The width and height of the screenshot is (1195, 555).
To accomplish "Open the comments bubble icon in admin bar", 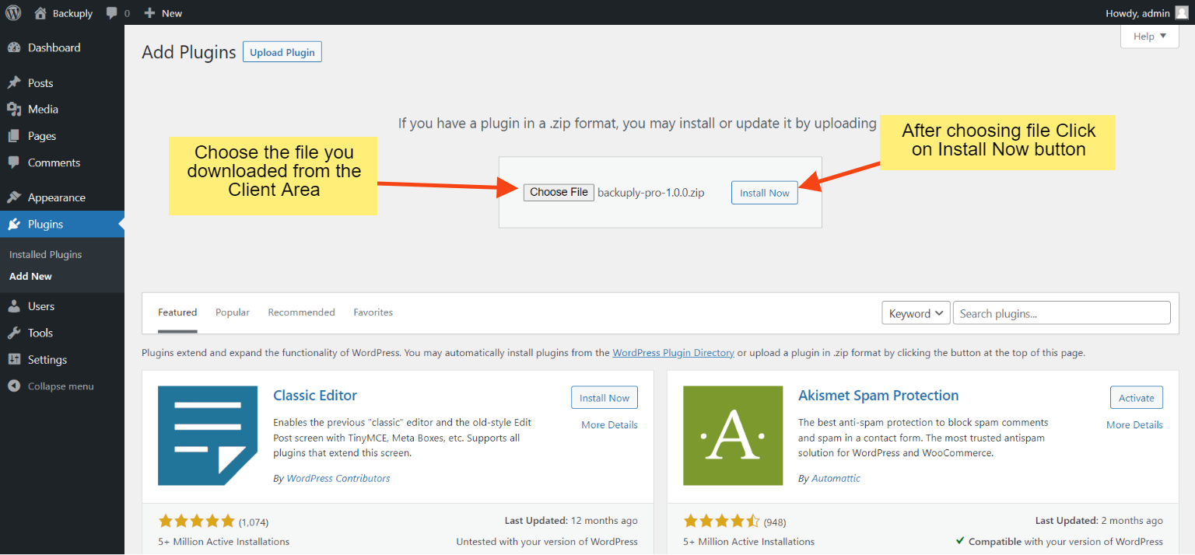I will click(x=112, y=13).
